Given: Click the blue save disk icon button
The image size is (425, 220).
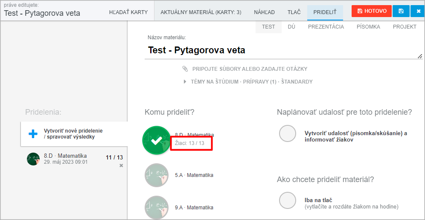Looking at the screenshot, I should pyautogui.click(x=401, y=11).
